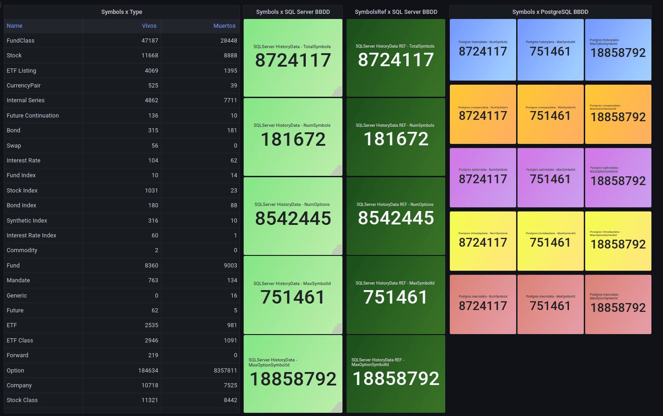Image resolution: width=663 pixels, height=416 pixels.
Task: Click Postgres historydata MaxSymbolId blue stat
Action: pyautogui.click(x=550, y=50)
